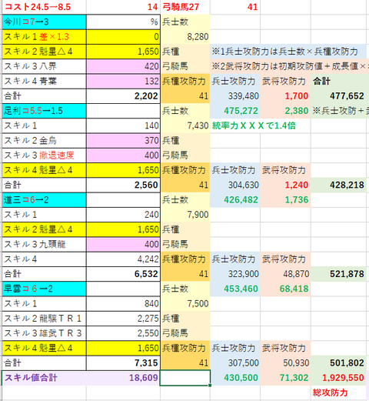This screenshot has width=369, height=401.
Task: Select the red 1,240 cell
Action: [285, 185]
